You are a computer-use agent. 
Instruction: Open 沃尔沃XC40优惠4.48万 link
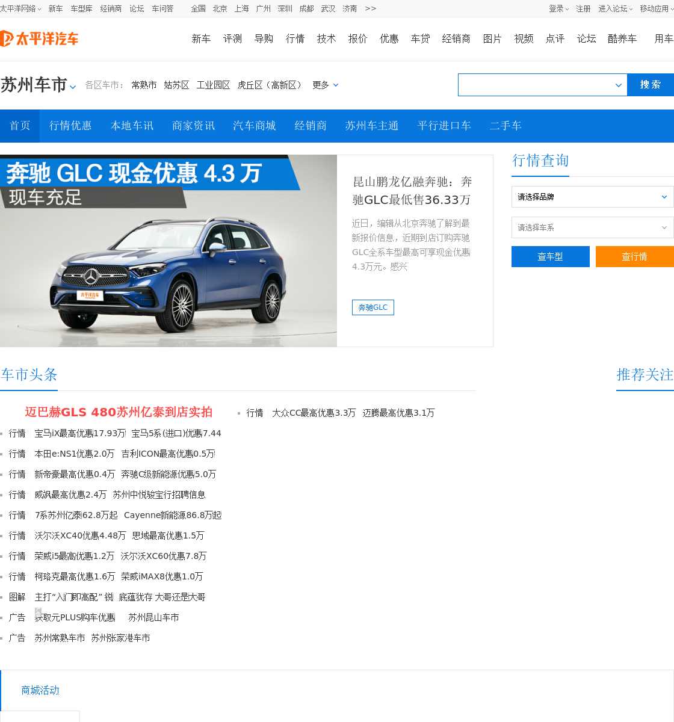80,535
